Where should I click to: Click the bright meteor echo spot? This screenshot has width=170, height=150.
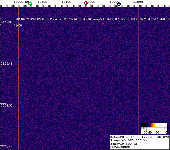click(x=103, y=24)
